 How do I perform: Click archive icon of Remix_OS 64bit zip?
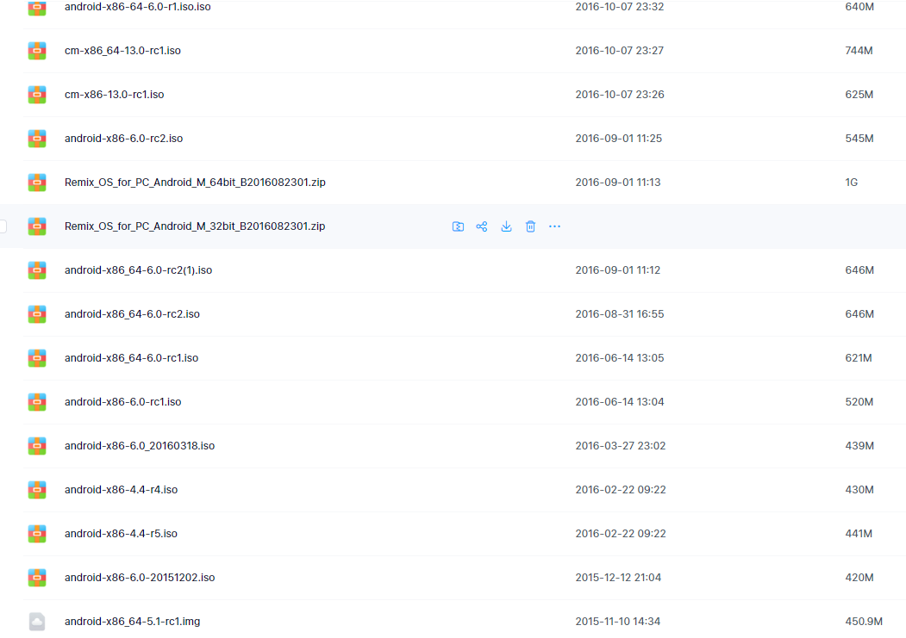[x=37, y=183]
